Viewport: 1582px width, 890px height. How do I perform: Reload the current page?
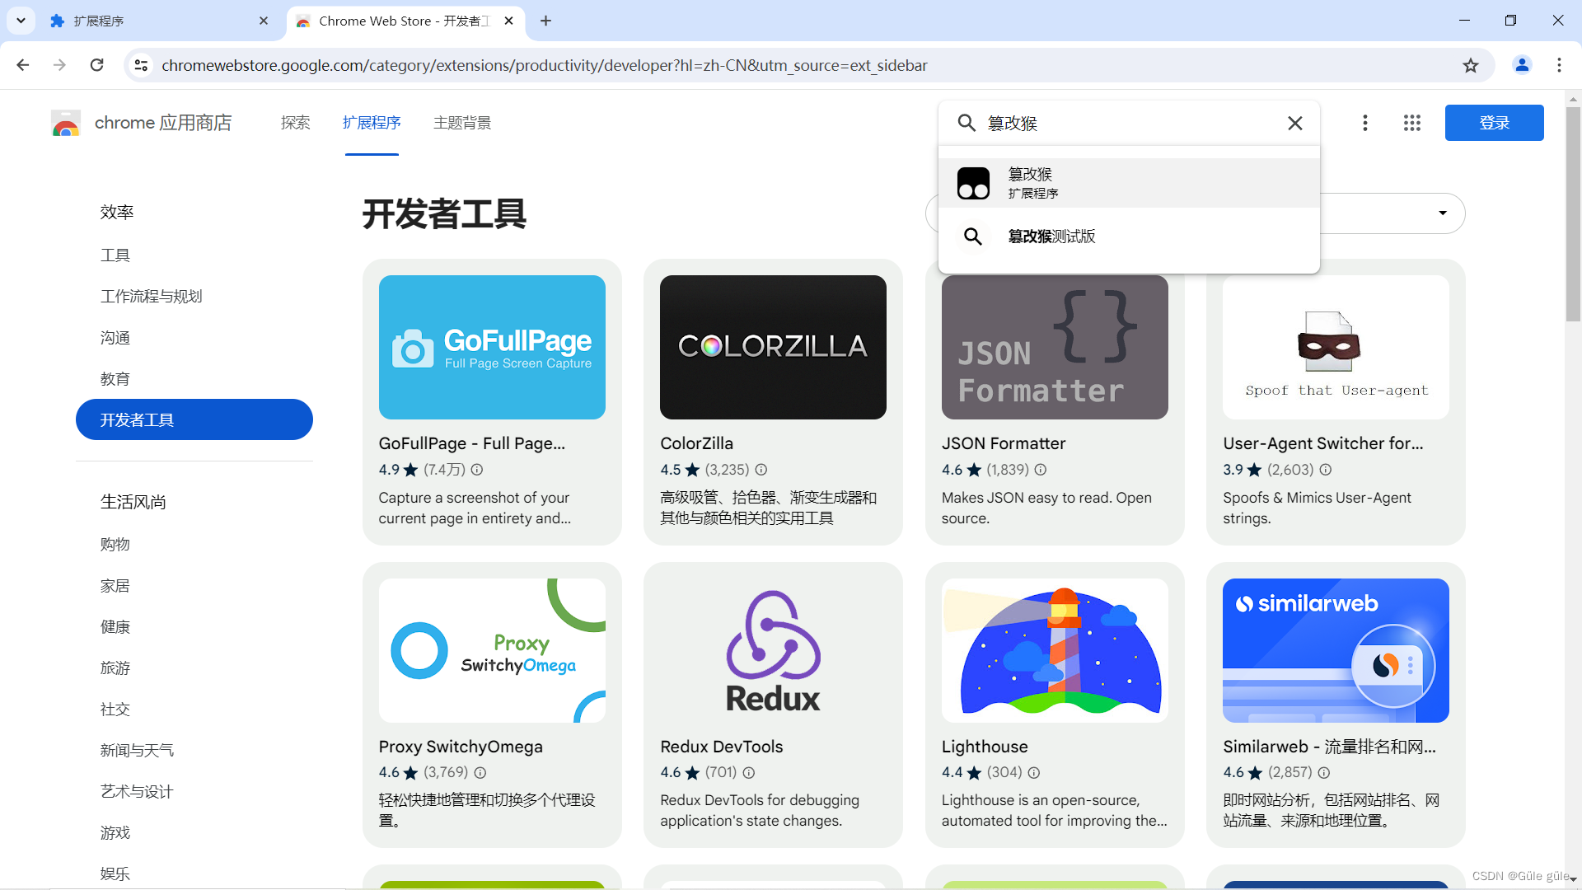point(96,65)
